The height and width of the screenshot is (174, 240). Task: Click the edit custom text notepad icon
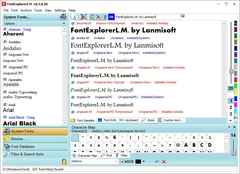[92, 17]
